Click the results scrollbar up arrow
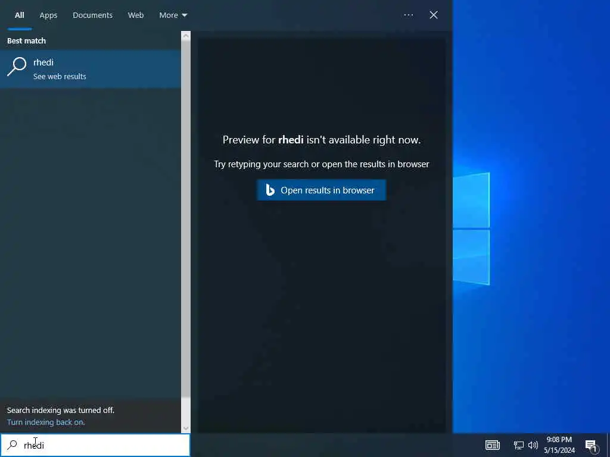The width and height of the screenshot is (610, 457). 186,36
